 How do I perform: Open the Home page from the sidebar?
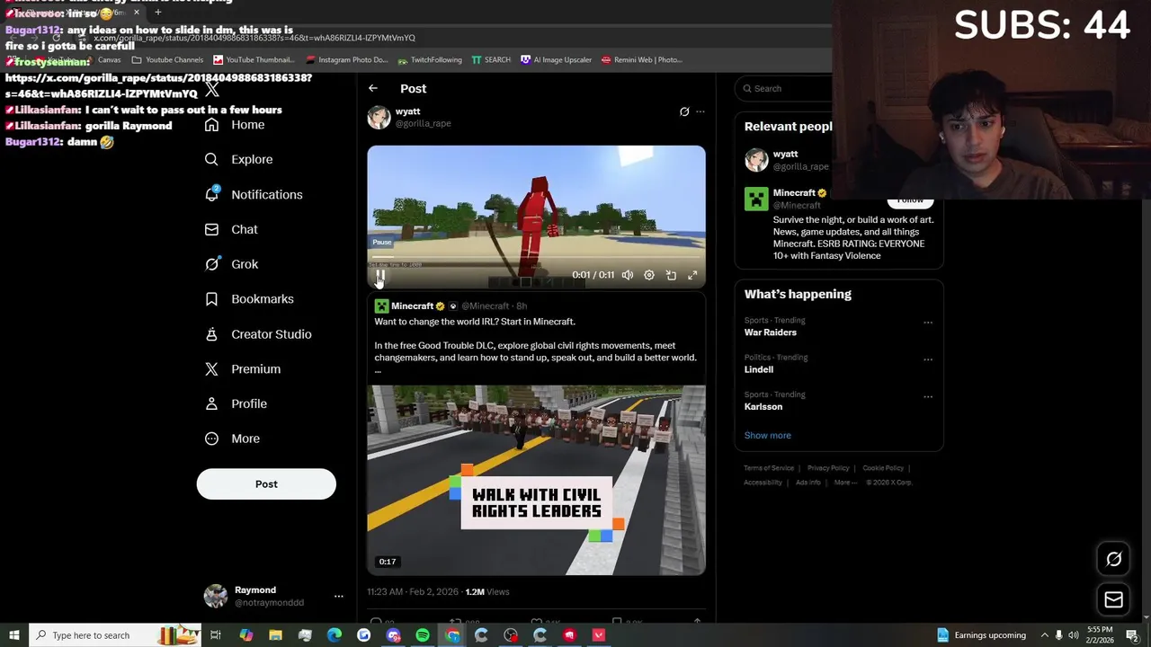click(235, 125)
